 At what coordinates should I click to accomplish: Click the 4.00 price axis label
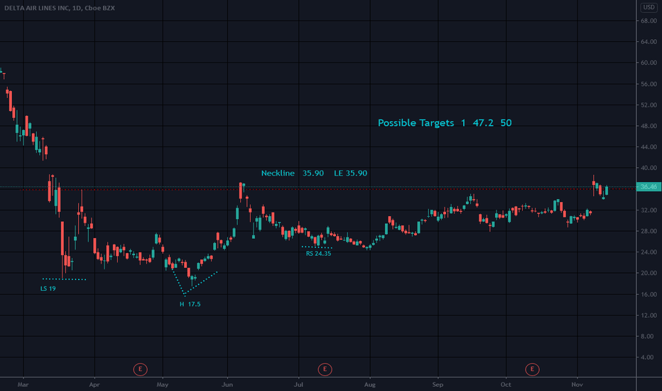coord(647,357)
